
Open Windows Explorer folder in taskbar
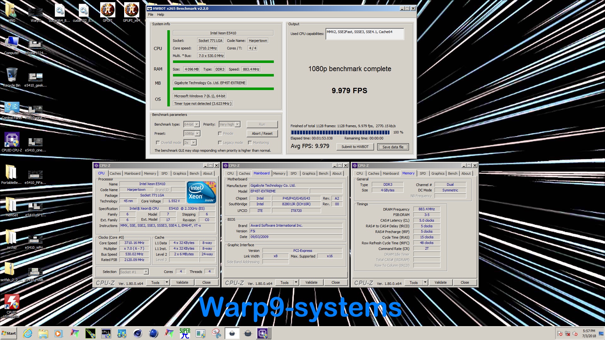(43, 333)
